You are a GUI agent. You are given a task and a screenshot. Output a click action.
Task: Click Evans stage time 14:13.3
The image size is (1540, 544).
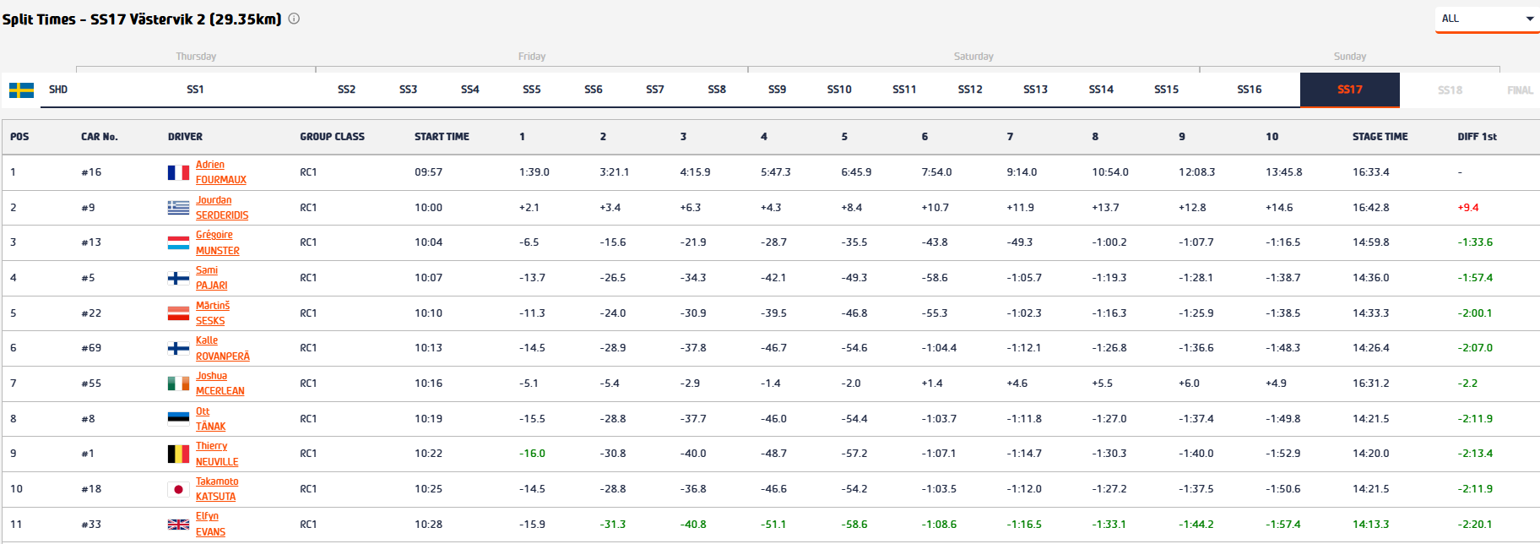[1371, 525]
